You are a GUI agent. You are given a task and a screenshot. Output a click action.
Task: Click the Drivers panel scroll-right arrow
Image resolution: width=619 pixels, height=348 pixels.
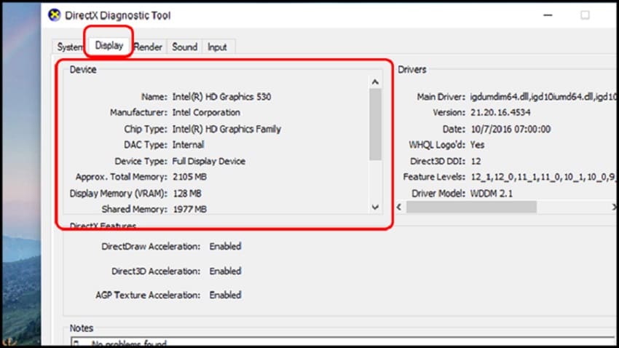pyautogui.click(x=614, y=207)
